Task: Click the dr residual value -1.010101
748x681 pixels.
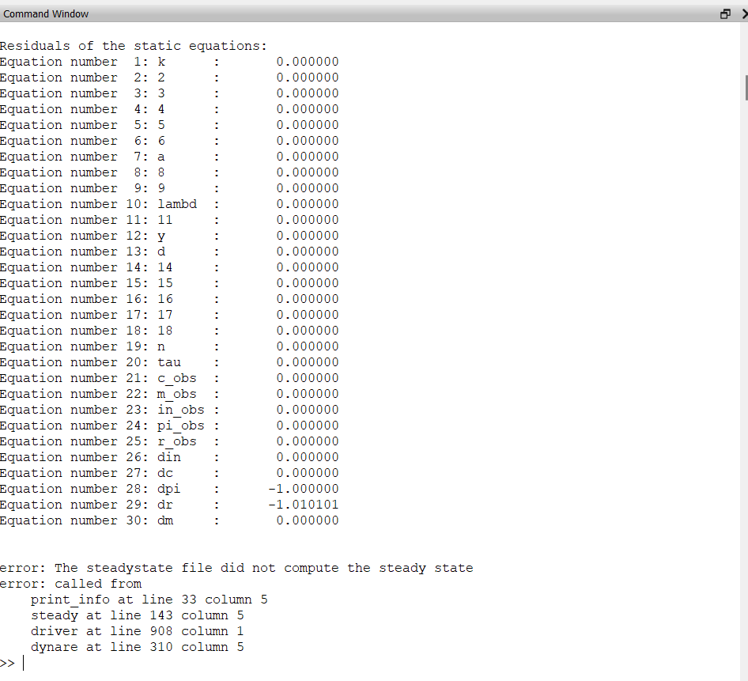Action: pos(303,505)
